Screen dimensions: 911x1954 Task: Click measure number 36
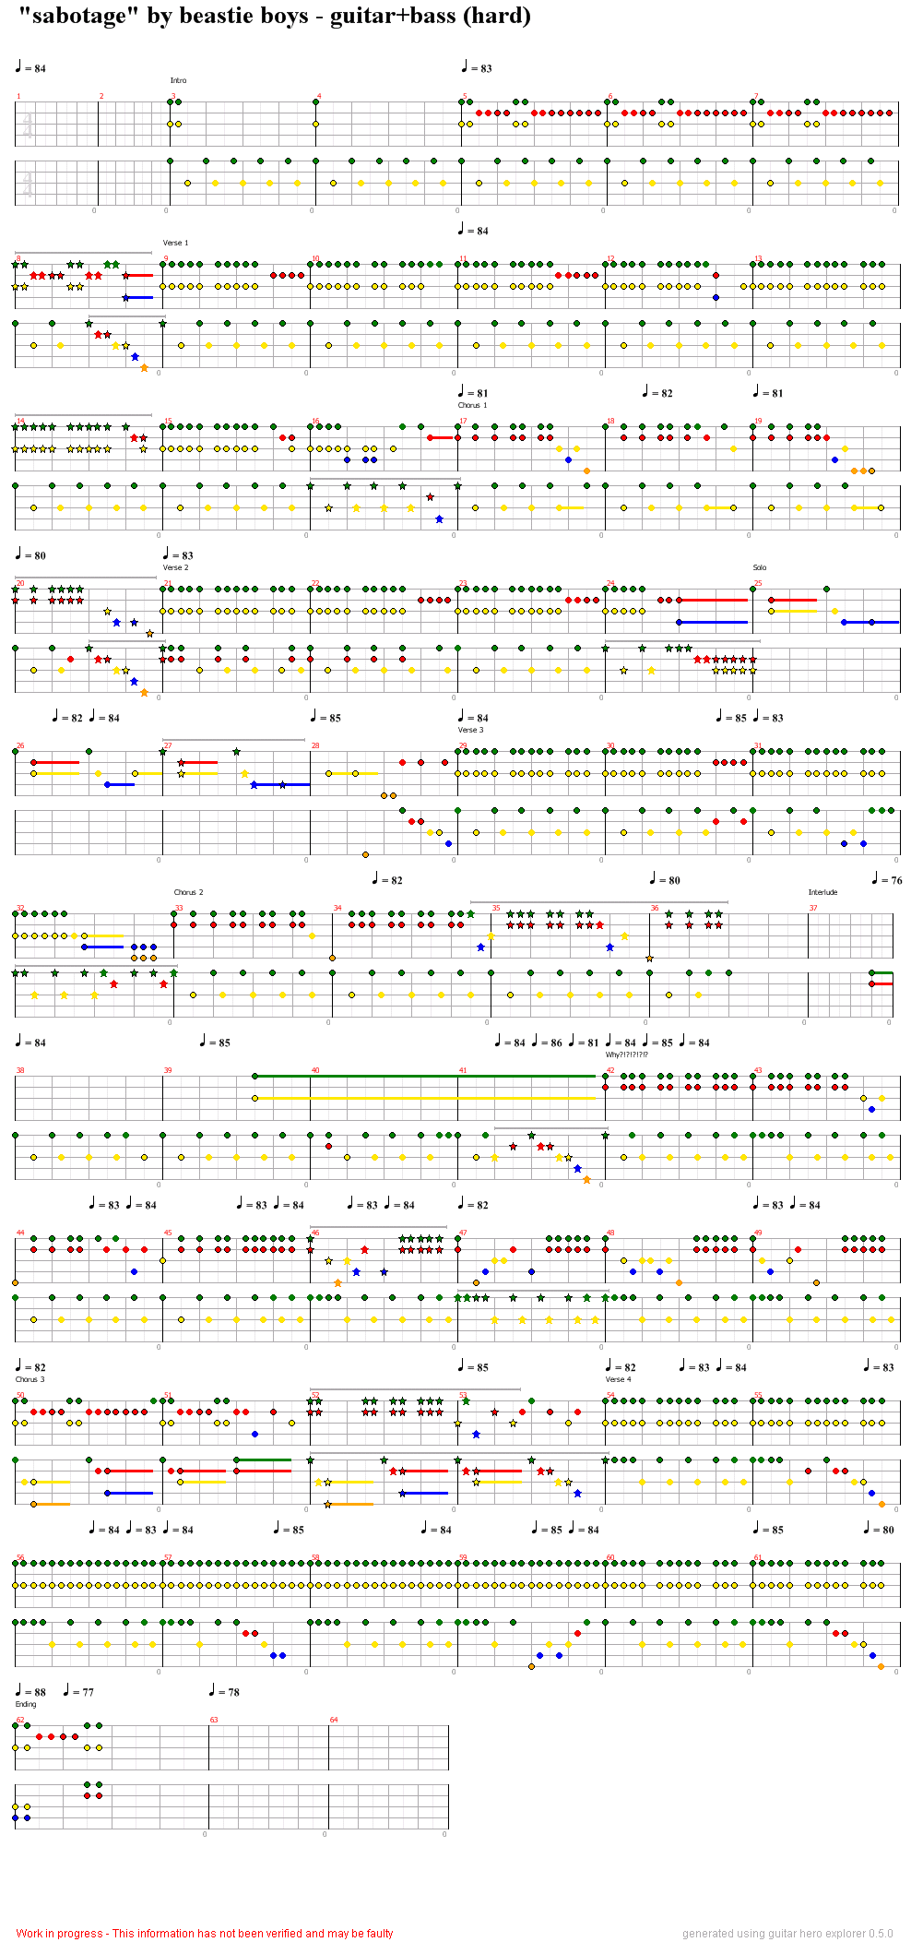[x=655, y=908]
